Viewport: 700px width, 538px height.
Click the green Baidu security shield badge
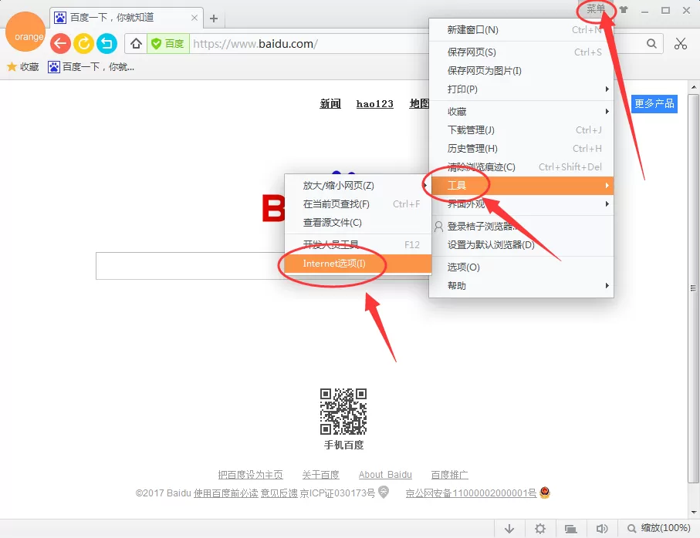pos(168,44)
